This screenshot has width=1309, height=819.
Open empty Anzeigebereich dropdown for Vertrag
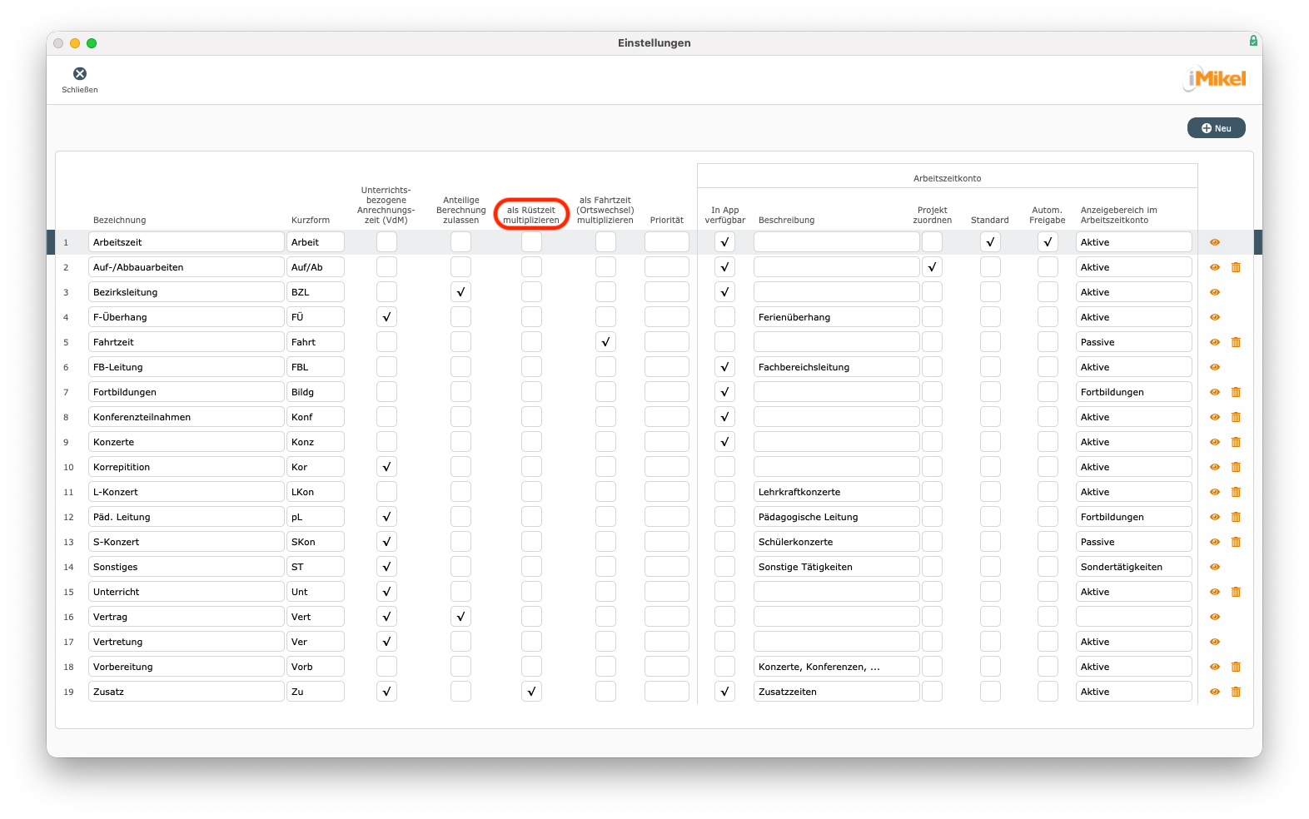(x=1134, y=617)
